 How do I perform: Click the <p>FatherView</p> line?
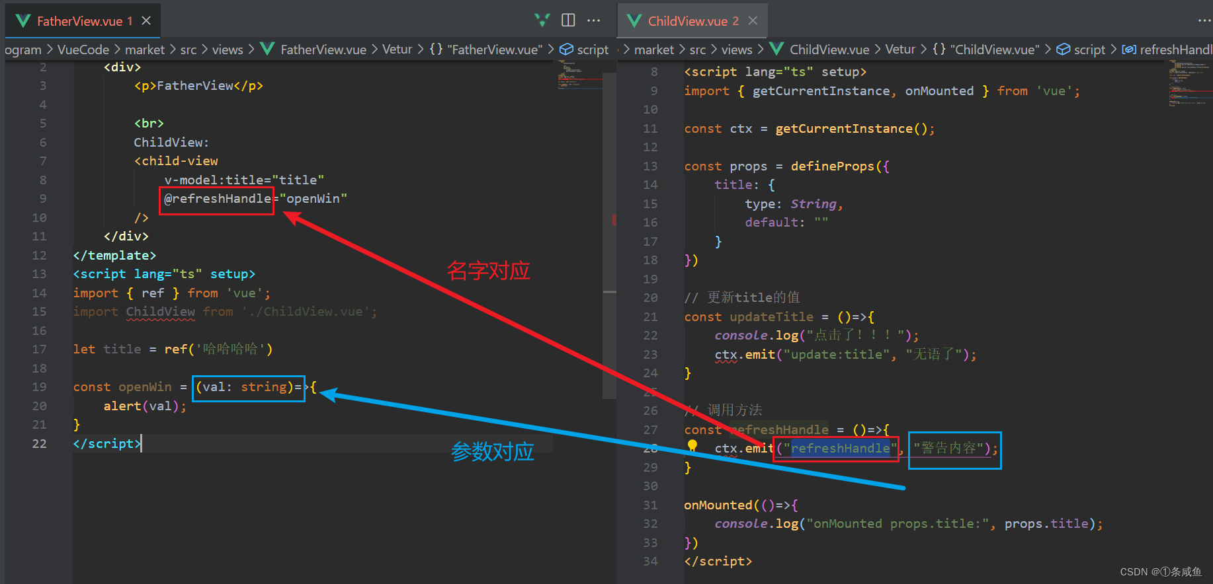point(198,85)
